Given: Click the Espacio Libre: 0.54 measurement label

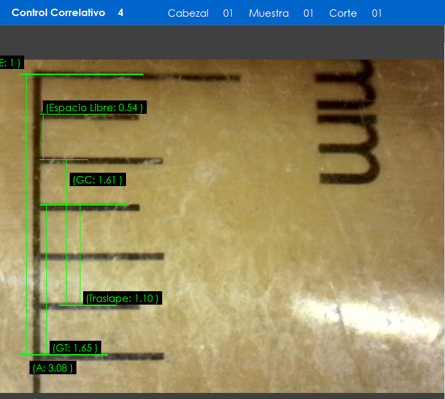Looking at the screenshot, I should click(94, 107).
